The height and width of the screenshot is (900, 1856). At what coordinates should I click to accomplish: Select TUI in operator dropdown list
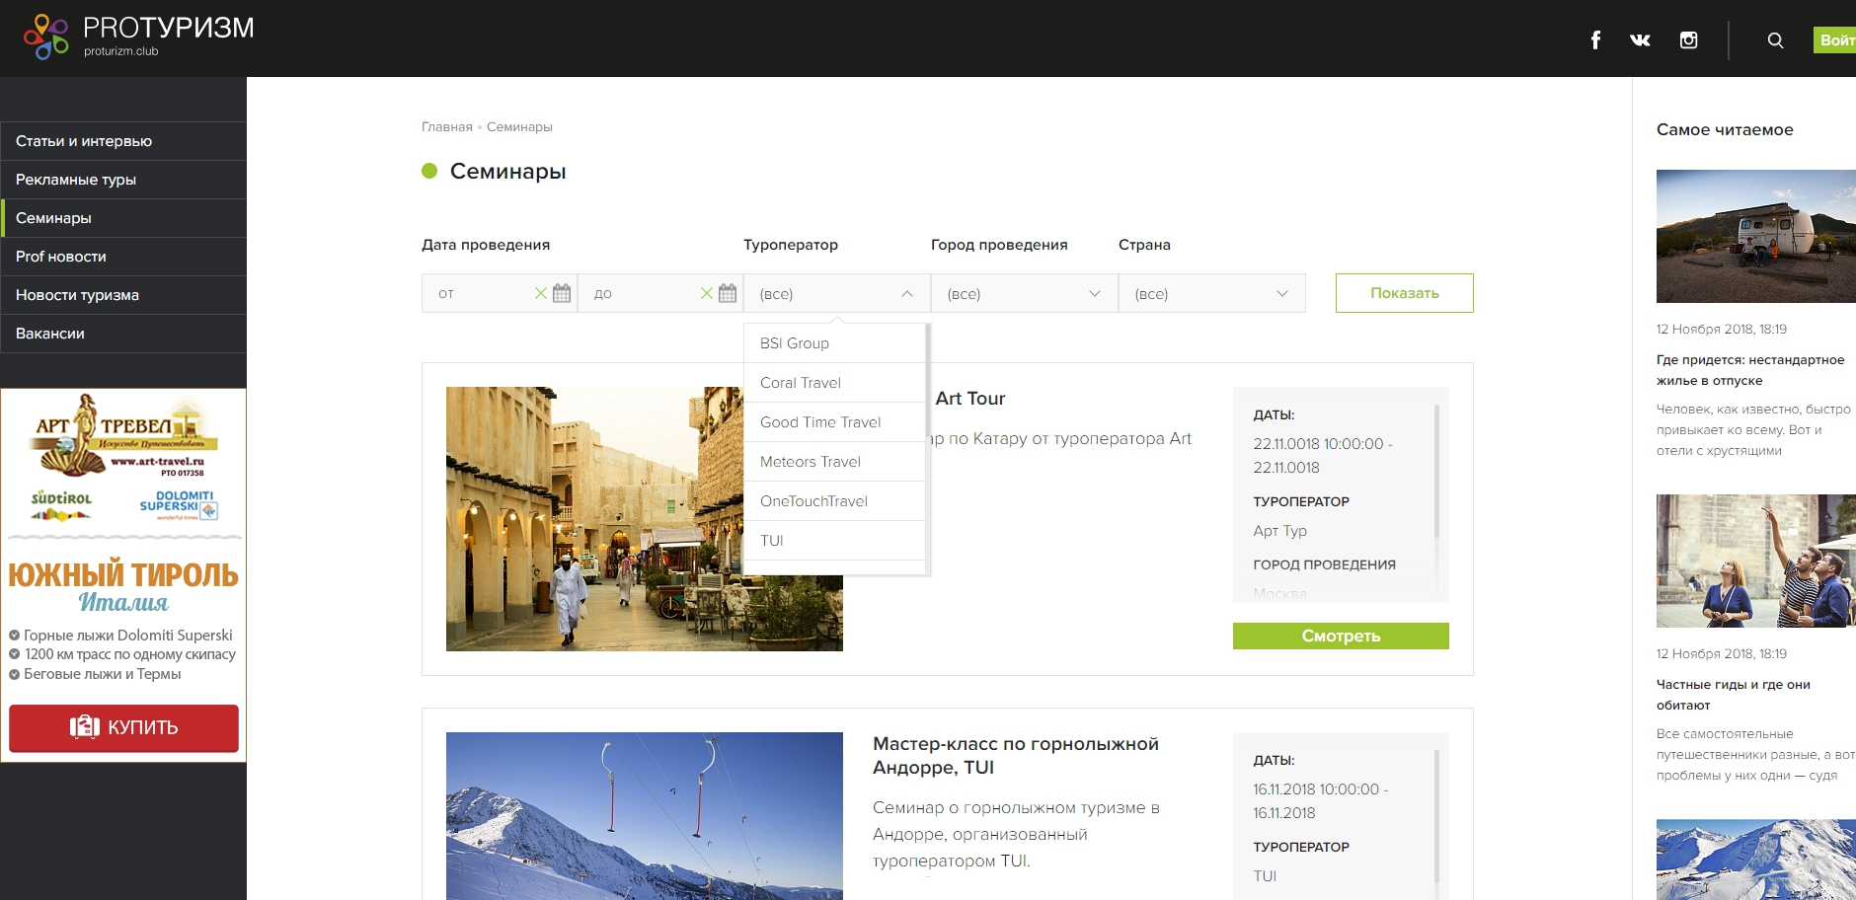point(834,541)
